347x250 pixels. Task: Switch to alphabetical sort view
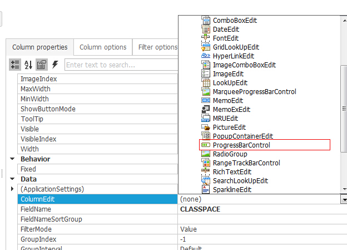click(28, 65)
